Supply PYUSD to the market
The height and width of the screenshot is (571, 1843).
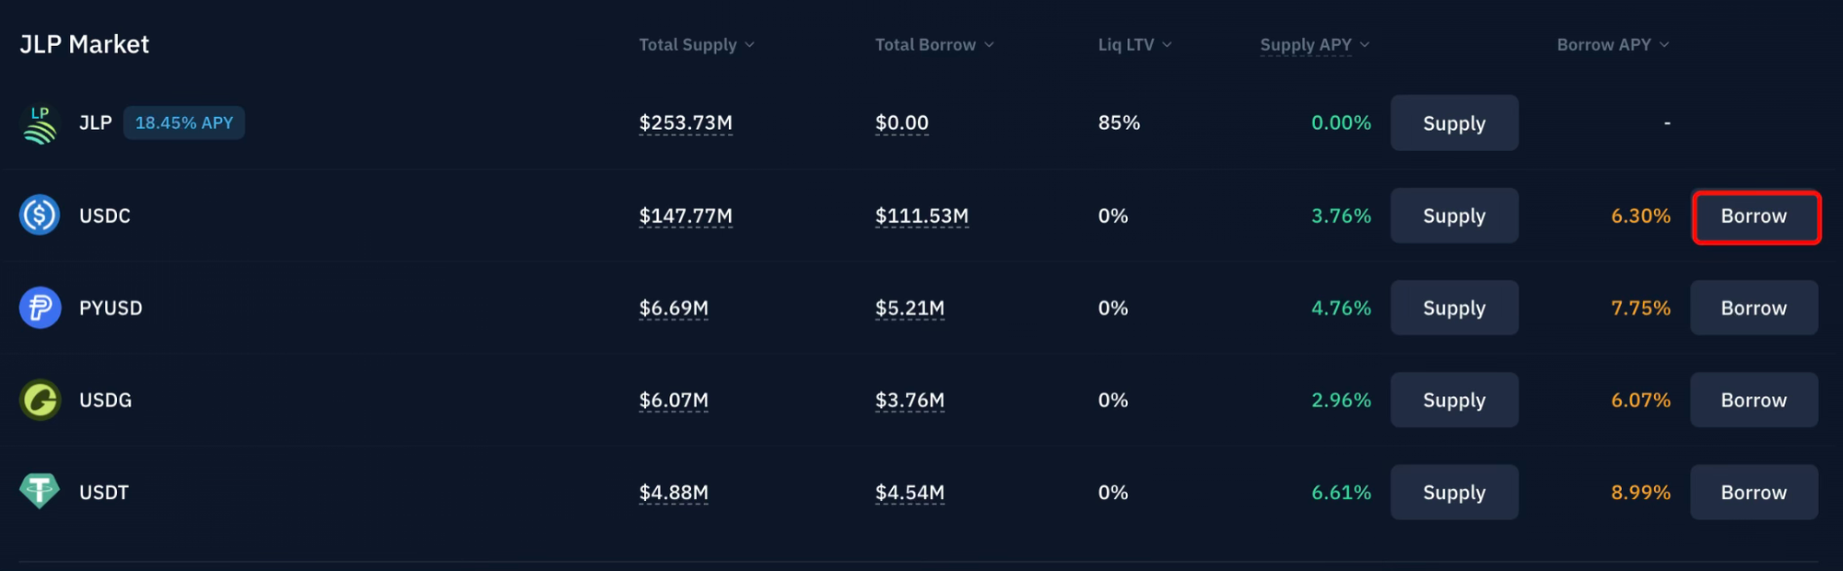(1453, 309)
